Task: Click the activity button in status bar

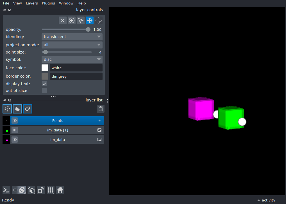Action: click(269, 200)
